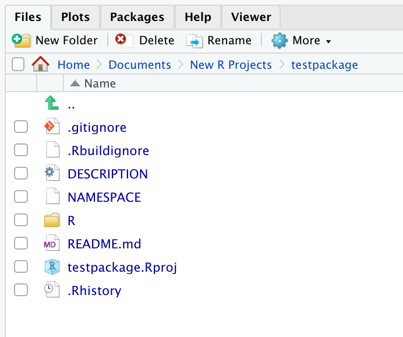Go up using the green arrow icon
Image resolution: width=403 pixels, height=337 pixels.
point(52,103)
